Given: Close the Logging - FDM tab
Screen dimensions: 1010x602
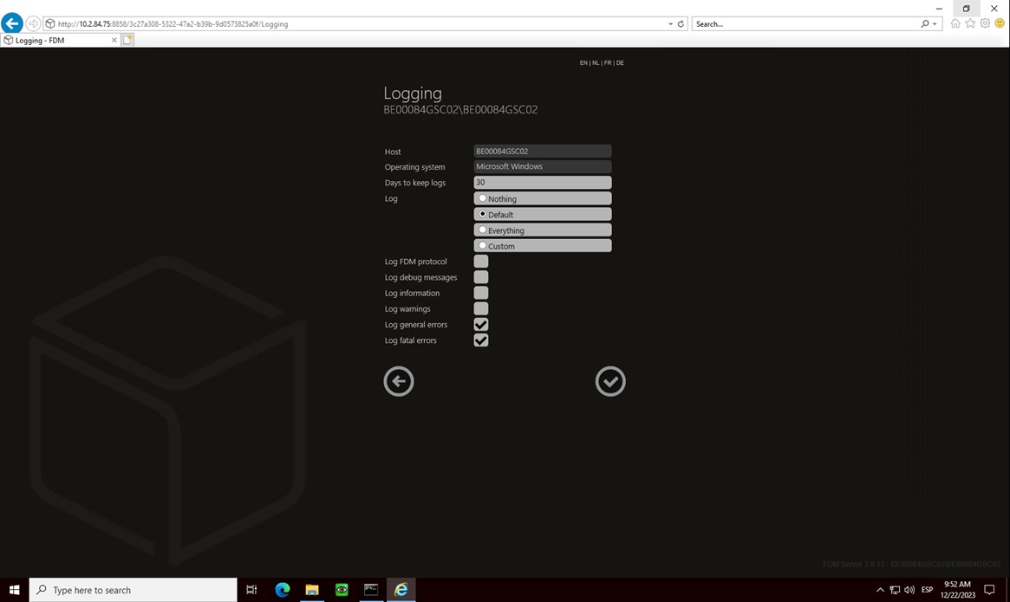Looking at the screenshot, I should coord(114,40).
